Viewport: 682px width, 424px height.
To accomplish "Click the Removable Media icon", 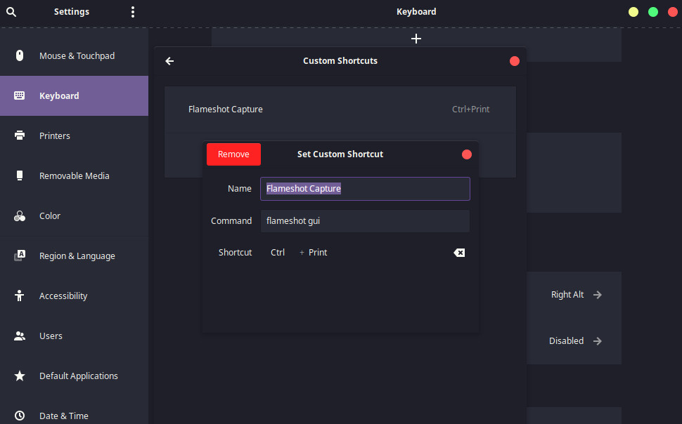I will (20, 175).
